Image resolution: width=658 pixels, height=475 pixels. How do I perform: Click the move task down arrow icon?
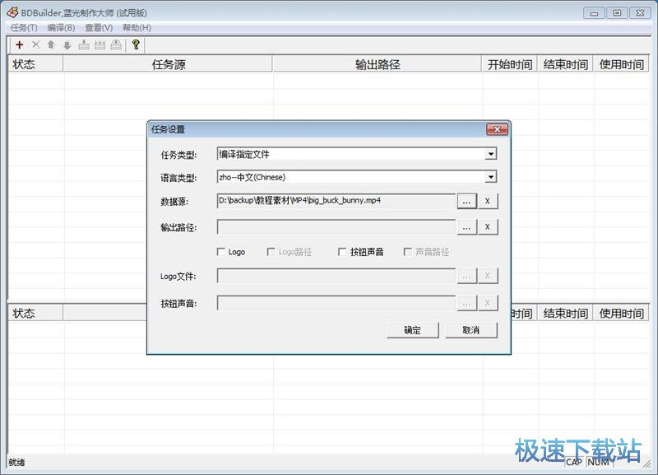(67, 44)
